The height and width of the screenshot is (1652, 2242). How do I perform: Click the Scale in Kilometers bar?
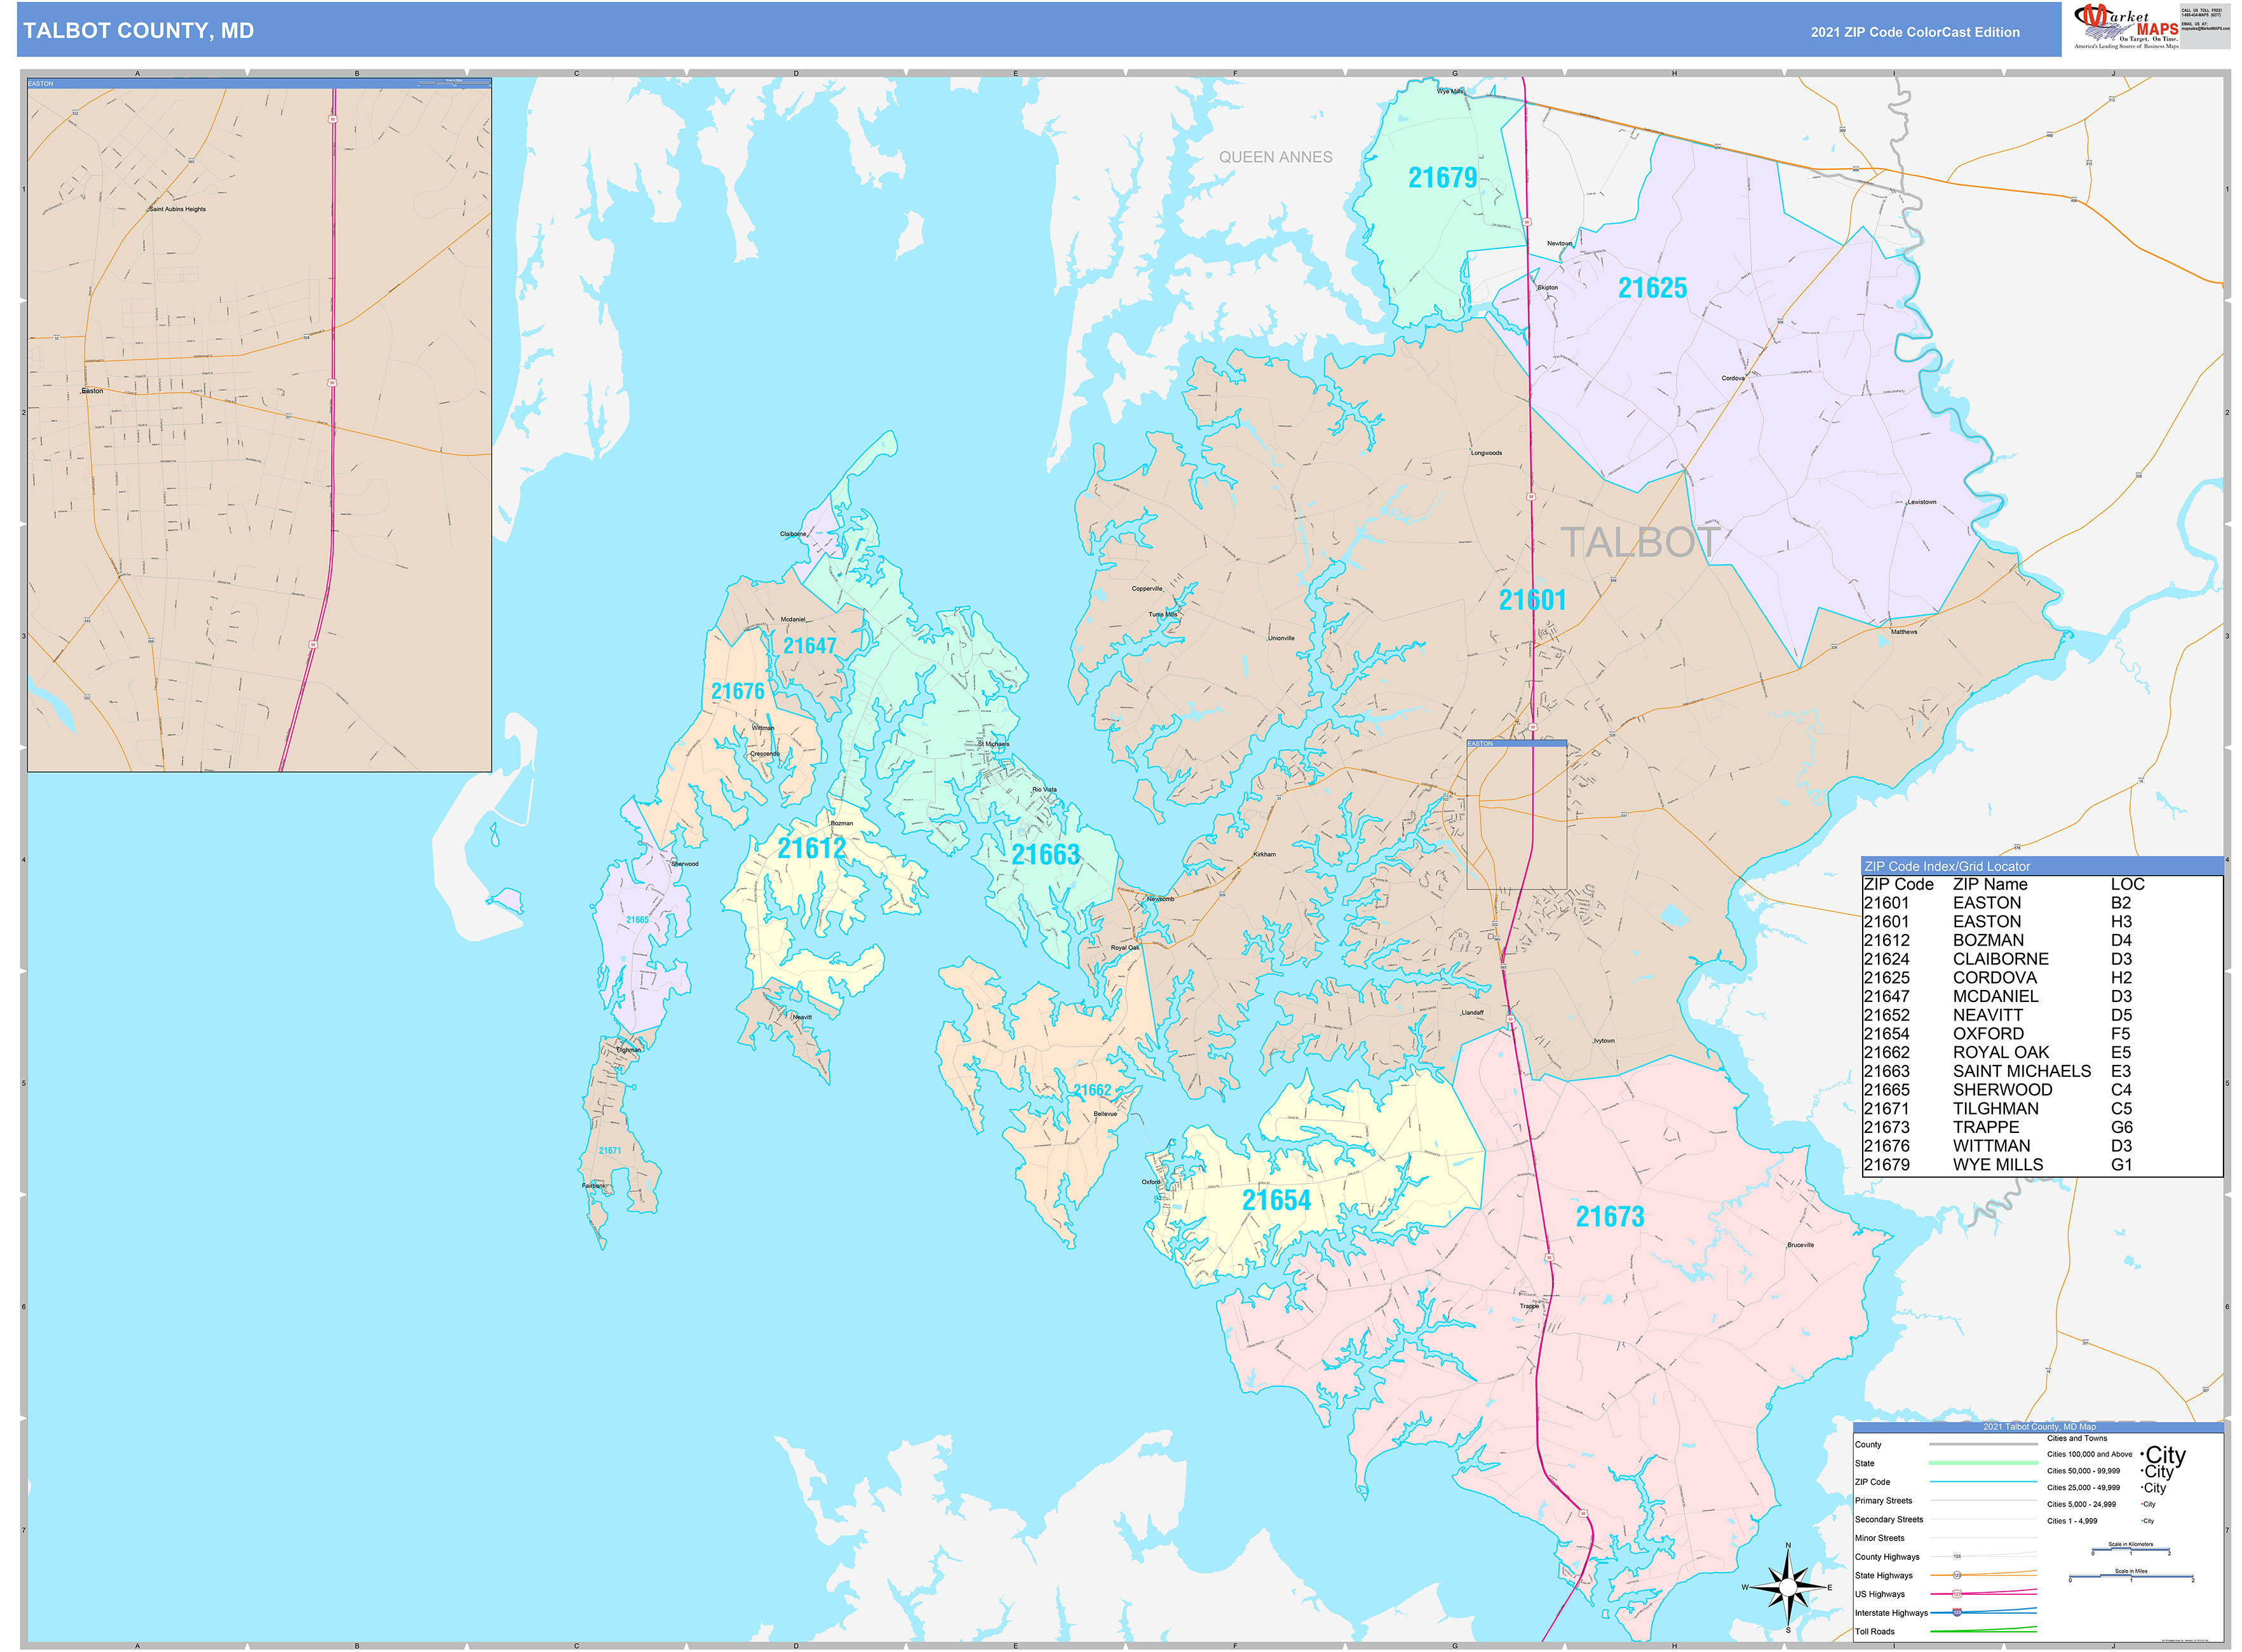(2130, 1551)
